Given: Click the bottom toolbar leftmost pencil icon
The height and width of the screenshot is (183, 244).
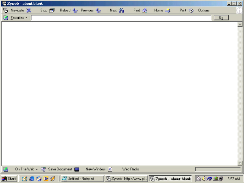Looking at the screenshot, I should (x=6, y=169).
